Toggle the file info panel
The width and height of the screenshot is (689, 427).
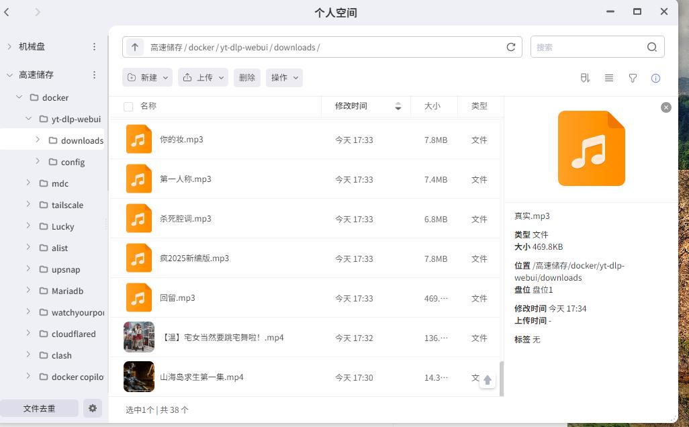pyautogui.click(x=655, y=78)
